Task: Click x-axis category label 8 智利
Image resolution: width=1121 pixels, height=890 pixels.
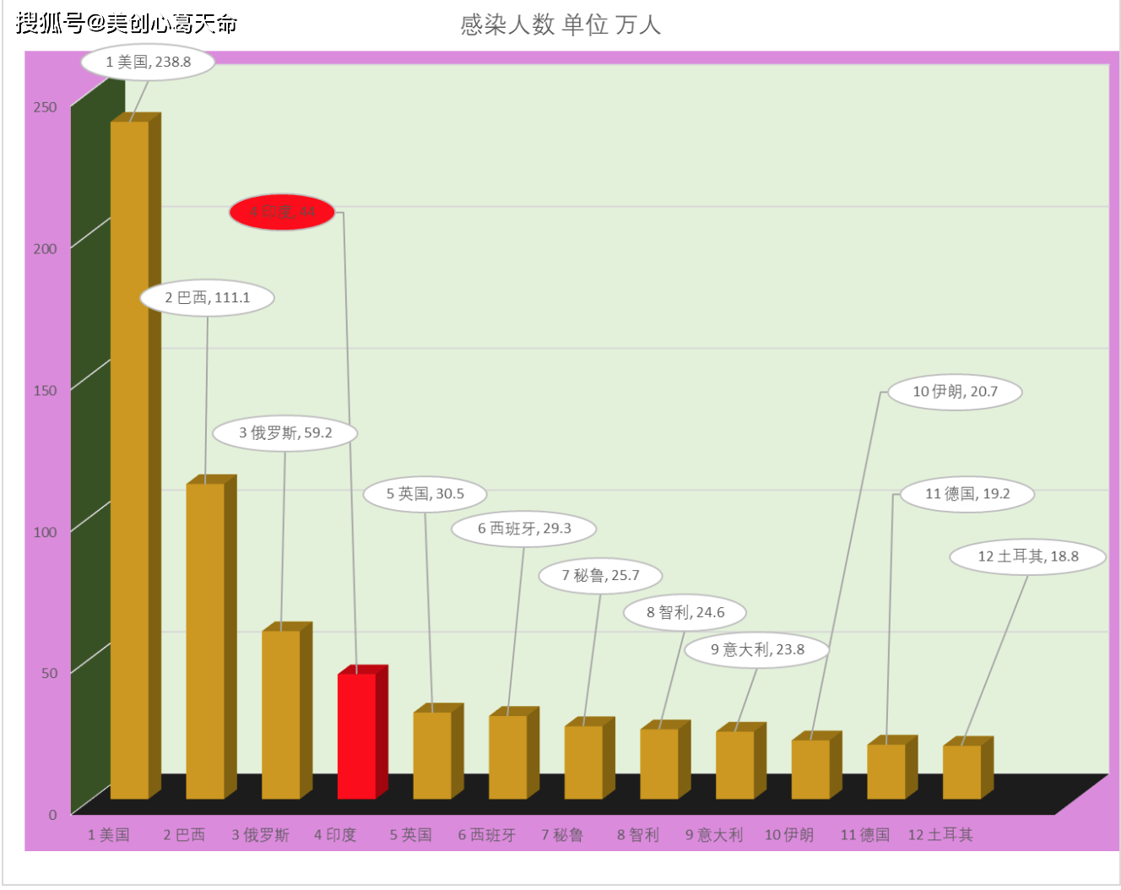Action: point(637,835)
